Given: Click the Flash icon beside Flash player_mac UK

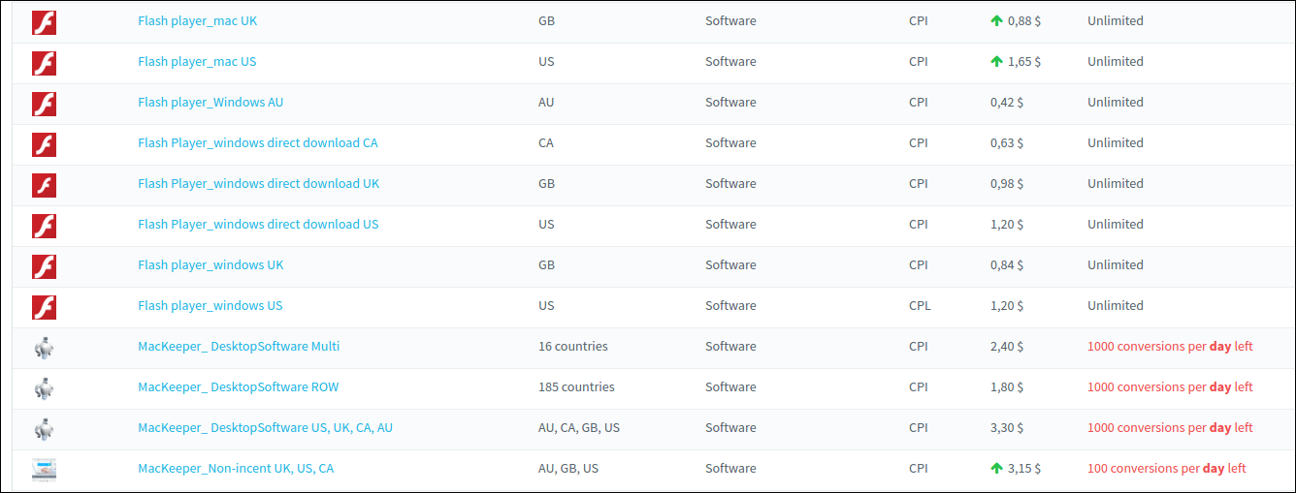Looking at the screenshot, I should [44, 22].
